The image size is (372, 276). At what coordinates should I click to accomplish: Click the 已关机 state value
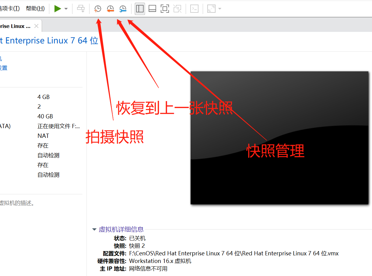point(137,238)
